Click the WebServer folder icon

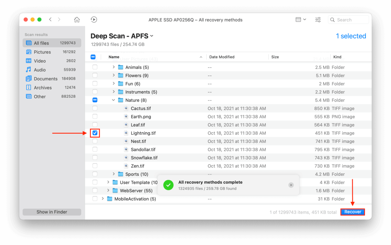(x=115, y=191)
